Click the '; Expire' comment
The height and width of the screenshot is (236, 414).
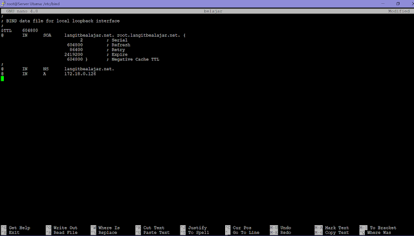tap(117, 54)
